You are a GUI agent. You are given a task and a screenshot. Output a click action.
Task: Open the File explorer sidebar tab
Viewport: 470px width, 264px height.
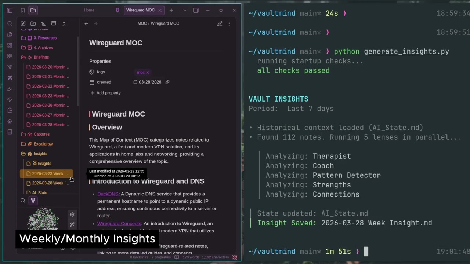33,10
